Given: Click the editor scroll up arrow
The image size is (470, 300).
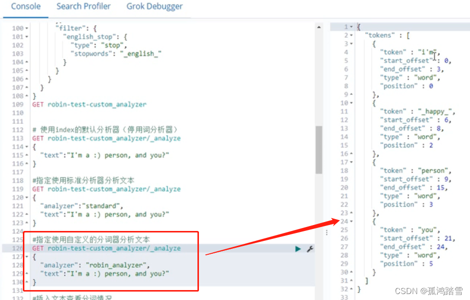Looking at the screenshot, I should [x=319, y=27].
